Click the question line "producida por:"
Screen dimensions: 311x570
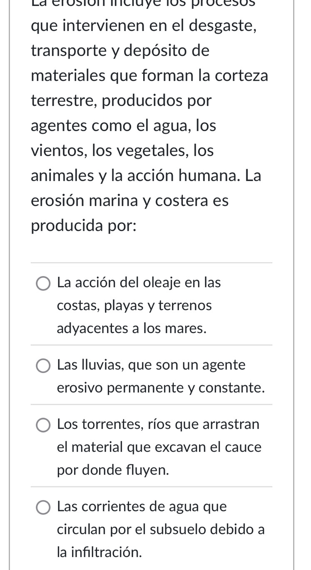[84, 226]
